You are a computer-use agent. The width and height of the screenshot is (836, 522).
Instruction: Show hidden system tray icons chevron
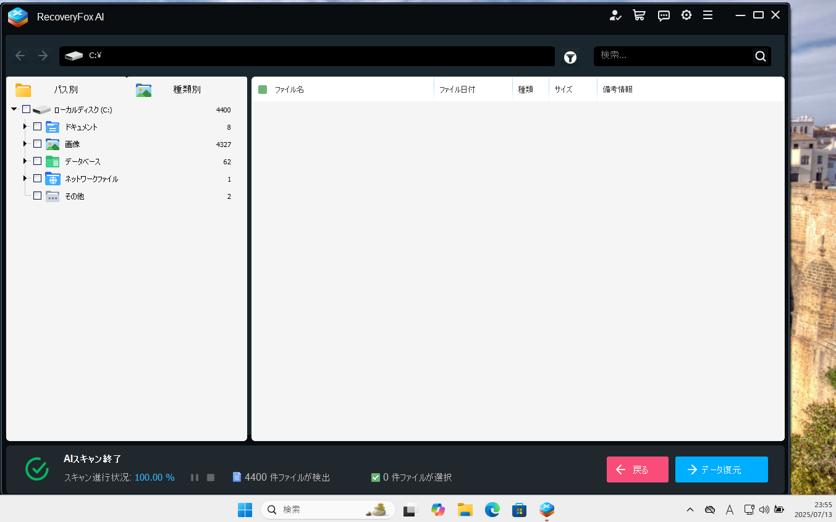tap(690, 510)
